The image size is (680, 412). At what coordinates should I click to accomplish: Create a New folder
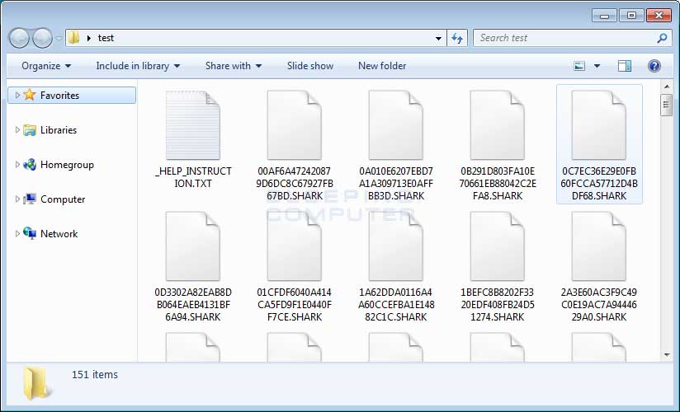(382, 66)
